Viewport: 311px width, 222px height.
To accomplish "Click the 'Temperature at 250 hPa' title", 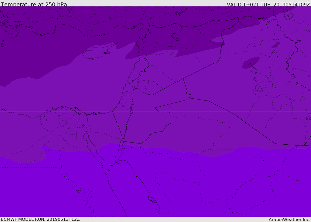I will 34,4.
